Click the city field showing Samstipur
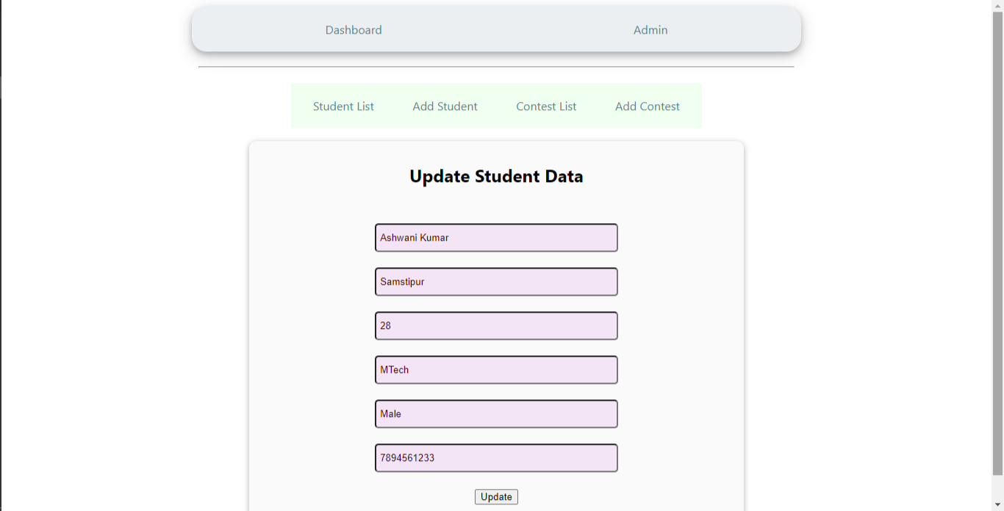Screen dimensions: 1004x511 click(496, 281)
